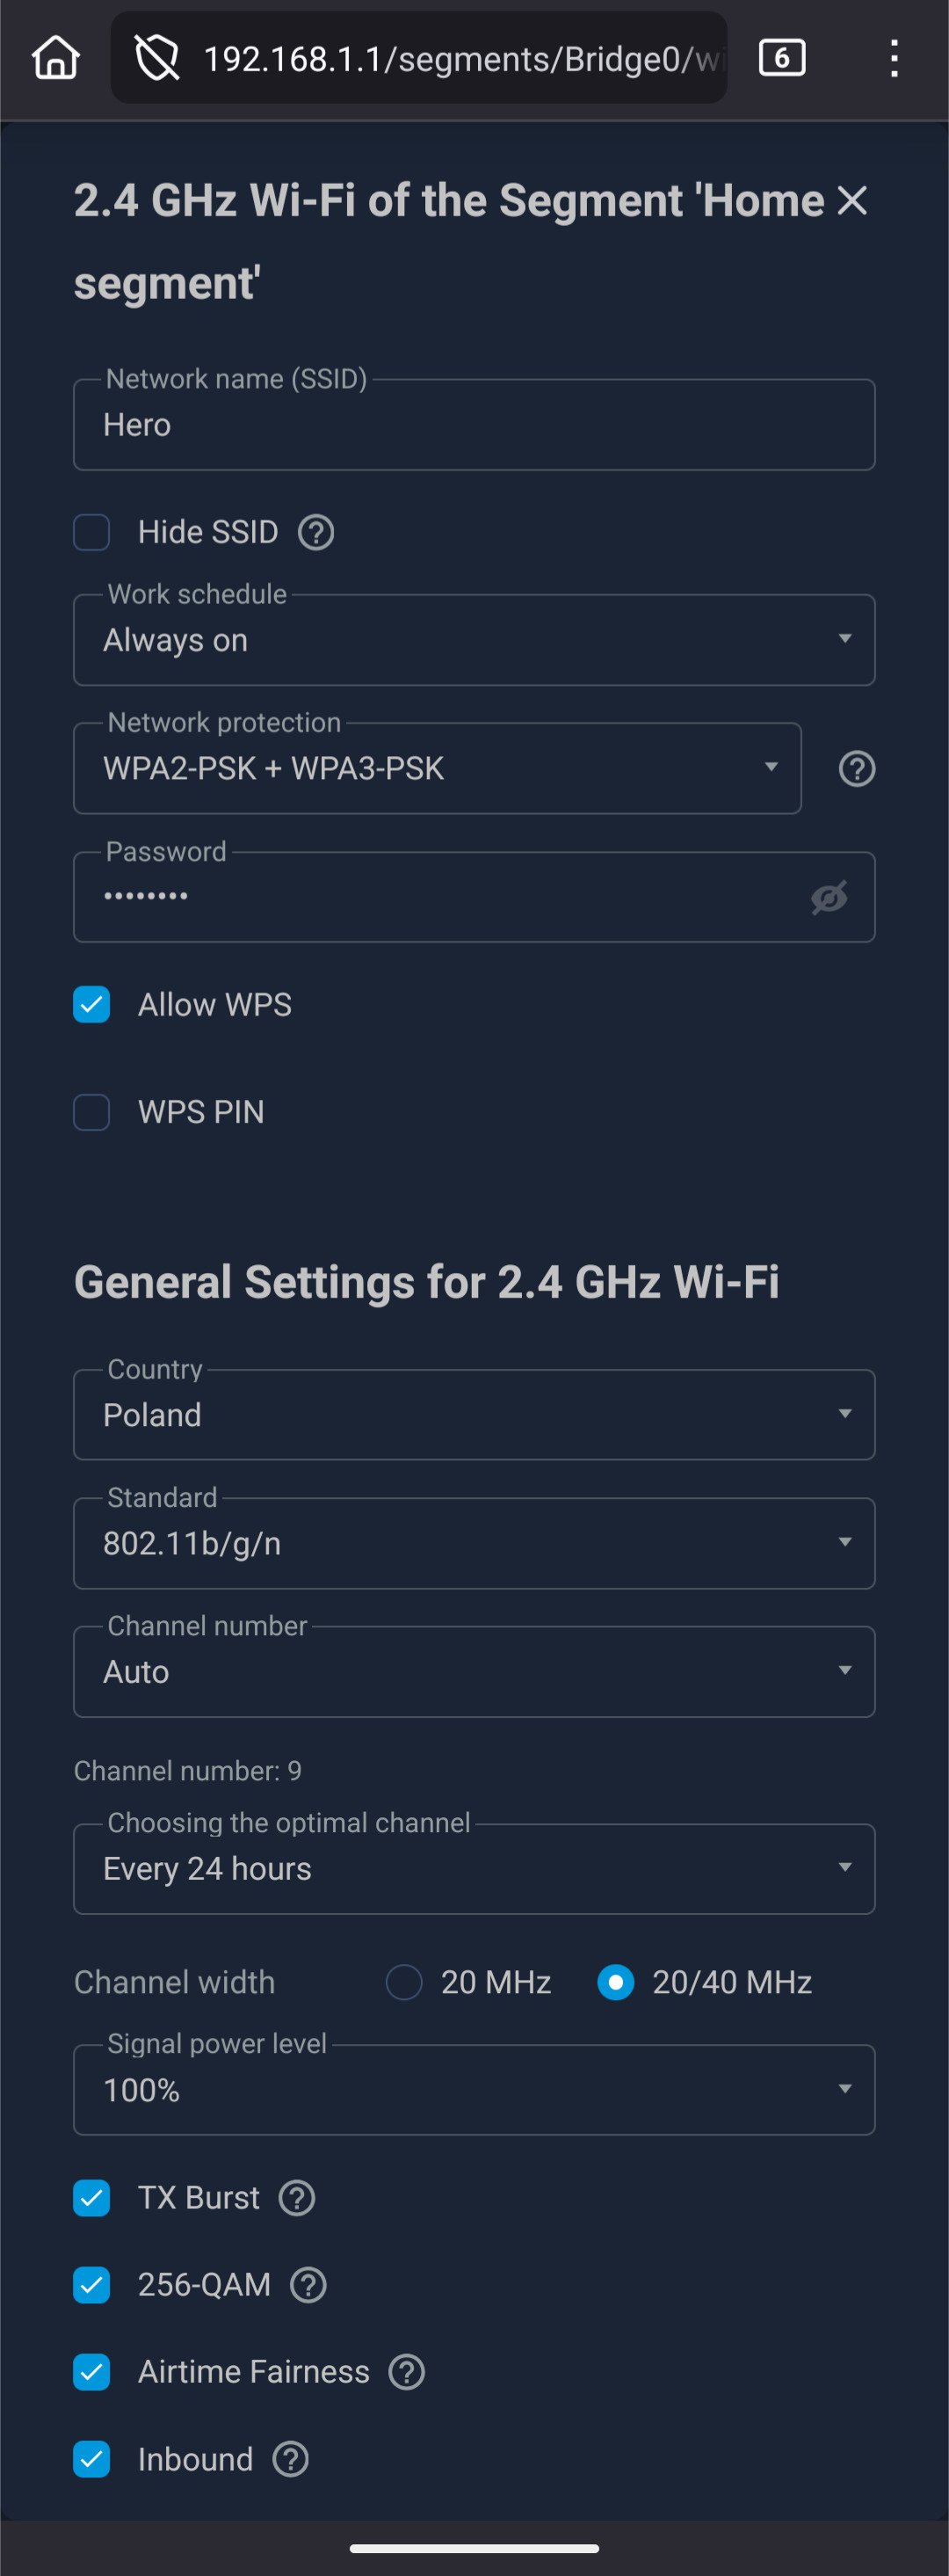Click the browser address bar URL
This screenshot has width=949, height=2576.
coord(460,59)
